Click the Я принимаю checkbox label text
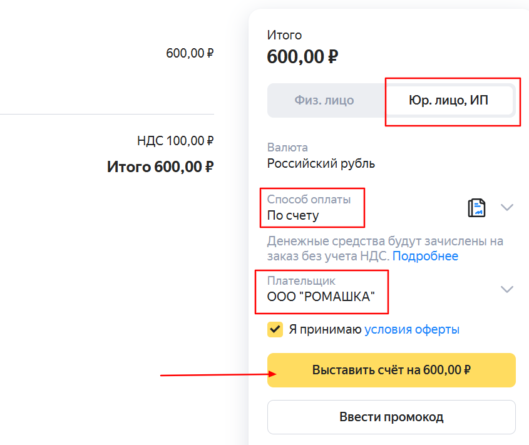The height and width of the screenshot is (445, 529). point(325,329)
